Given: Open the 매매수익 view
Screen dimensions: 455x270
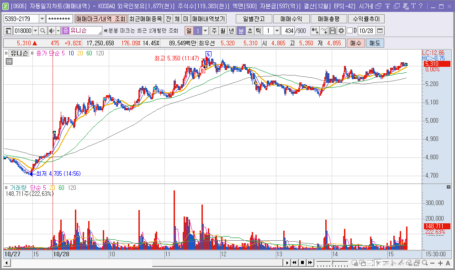Looking at the screenshot, I should [x=291, y=19].
